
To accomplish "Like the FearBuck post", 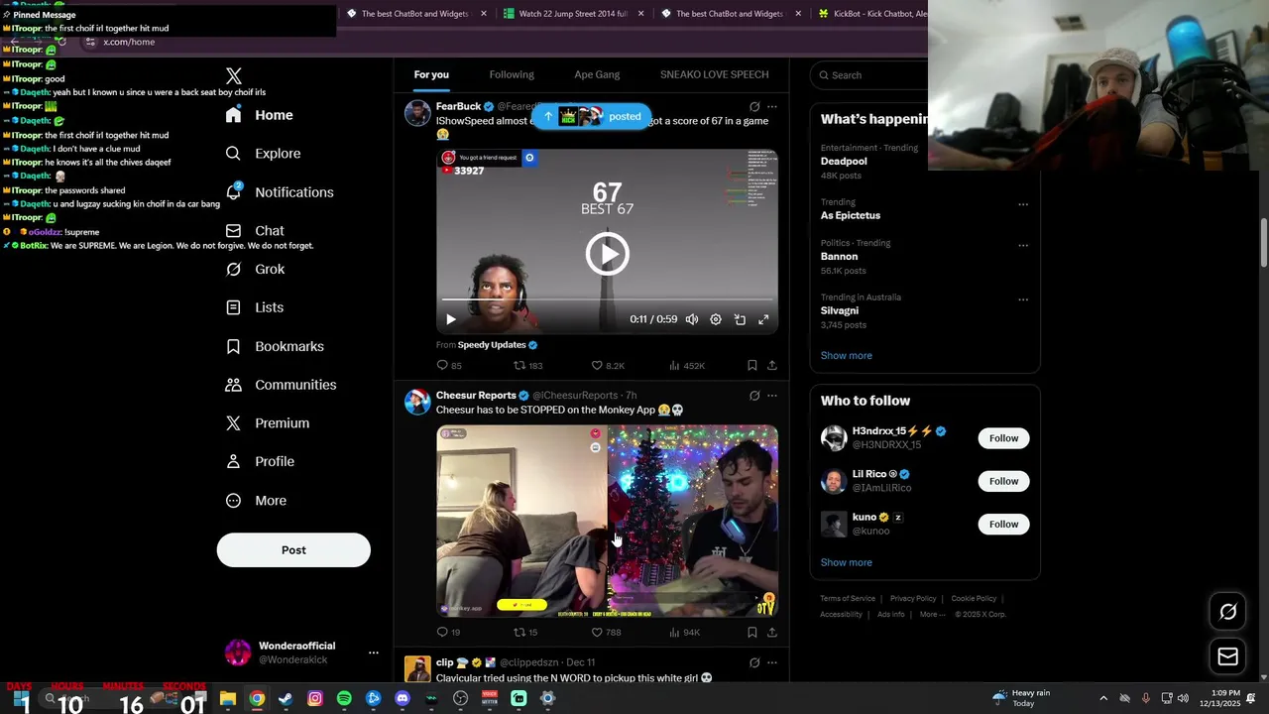I will coord(608,366).
